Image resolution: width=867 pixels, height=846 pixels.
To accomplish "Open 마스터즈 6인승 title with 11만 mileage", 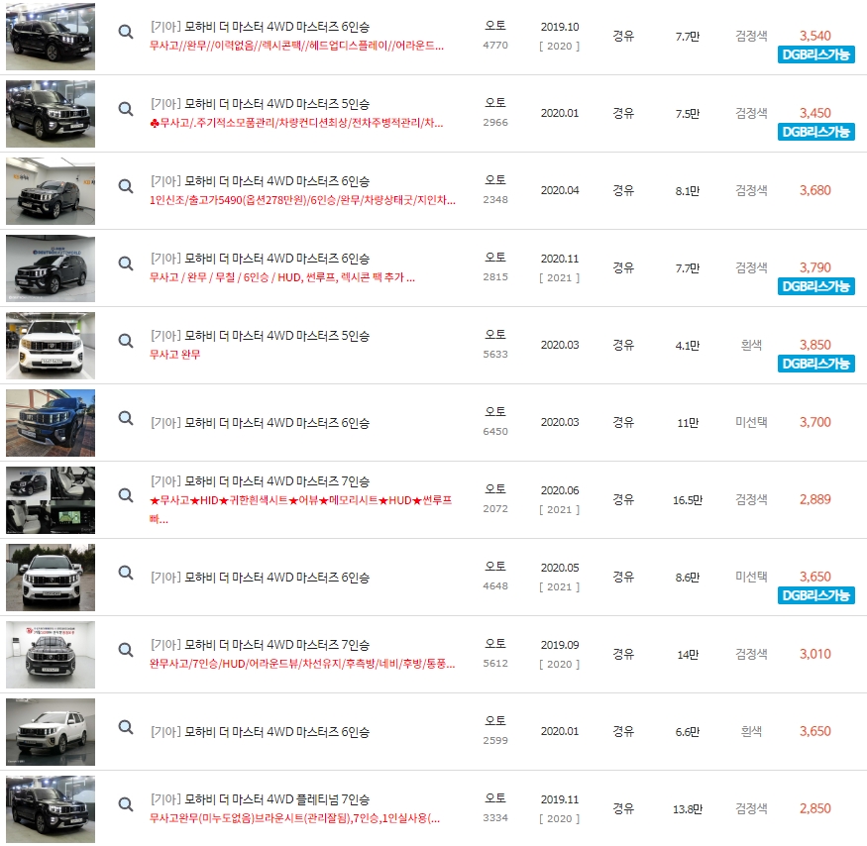I will [x=261, y=423].
